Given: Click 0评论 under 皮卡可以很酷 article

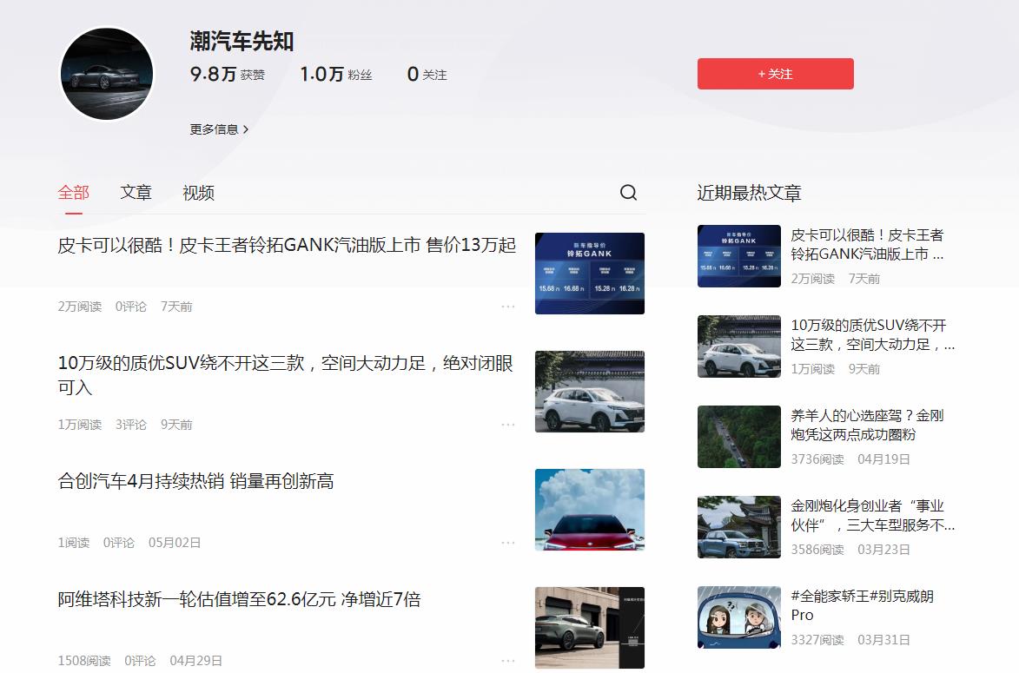Looking at the screenshot, I should point(131,306).
